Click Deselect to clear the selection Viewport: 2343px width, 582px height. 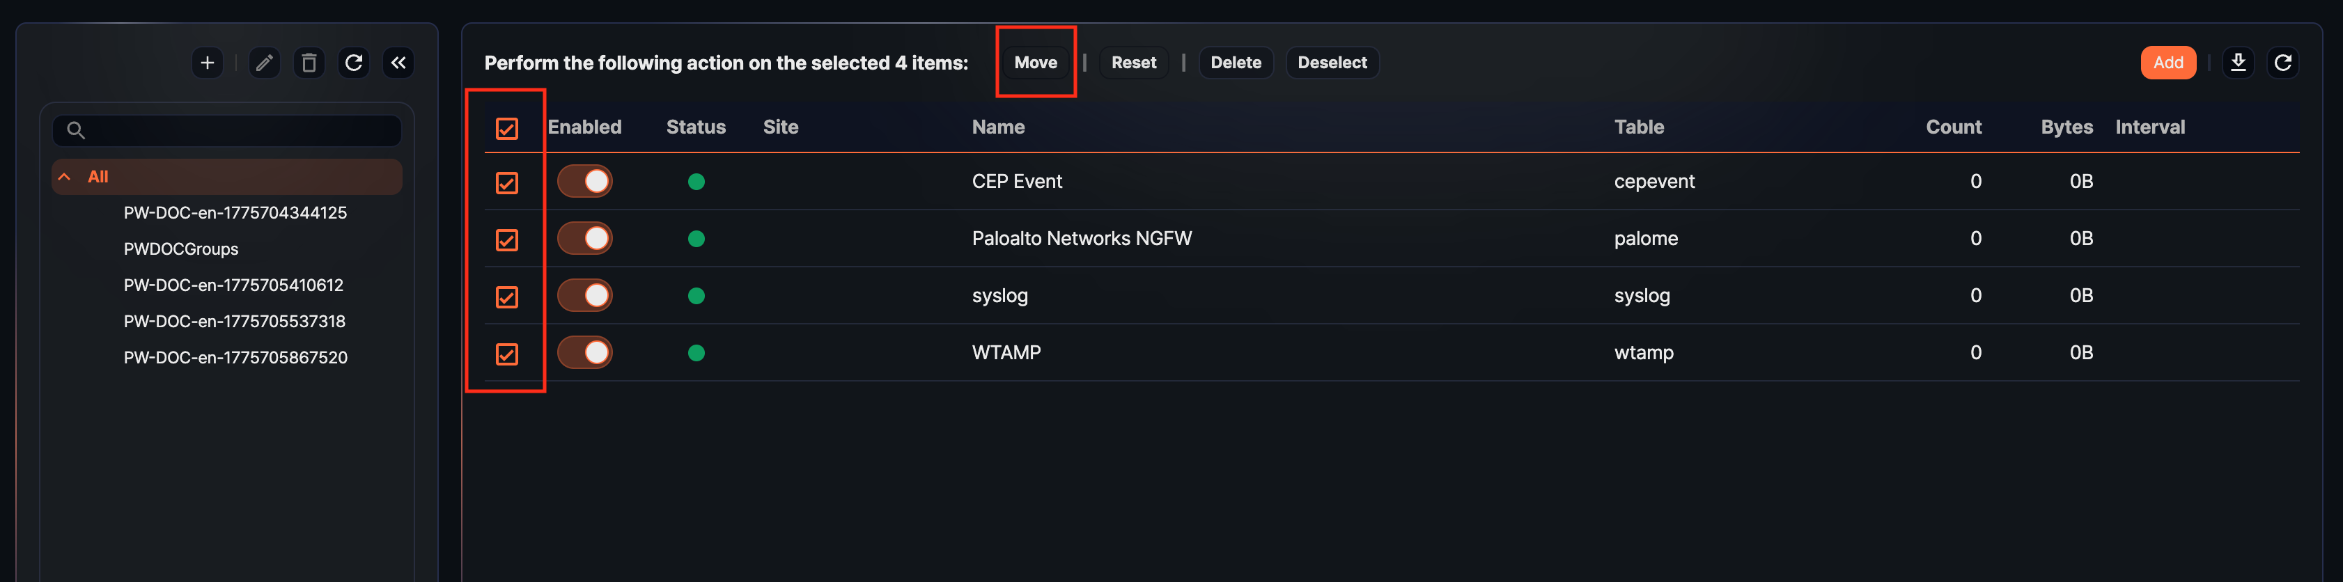tap(1332, 62)
